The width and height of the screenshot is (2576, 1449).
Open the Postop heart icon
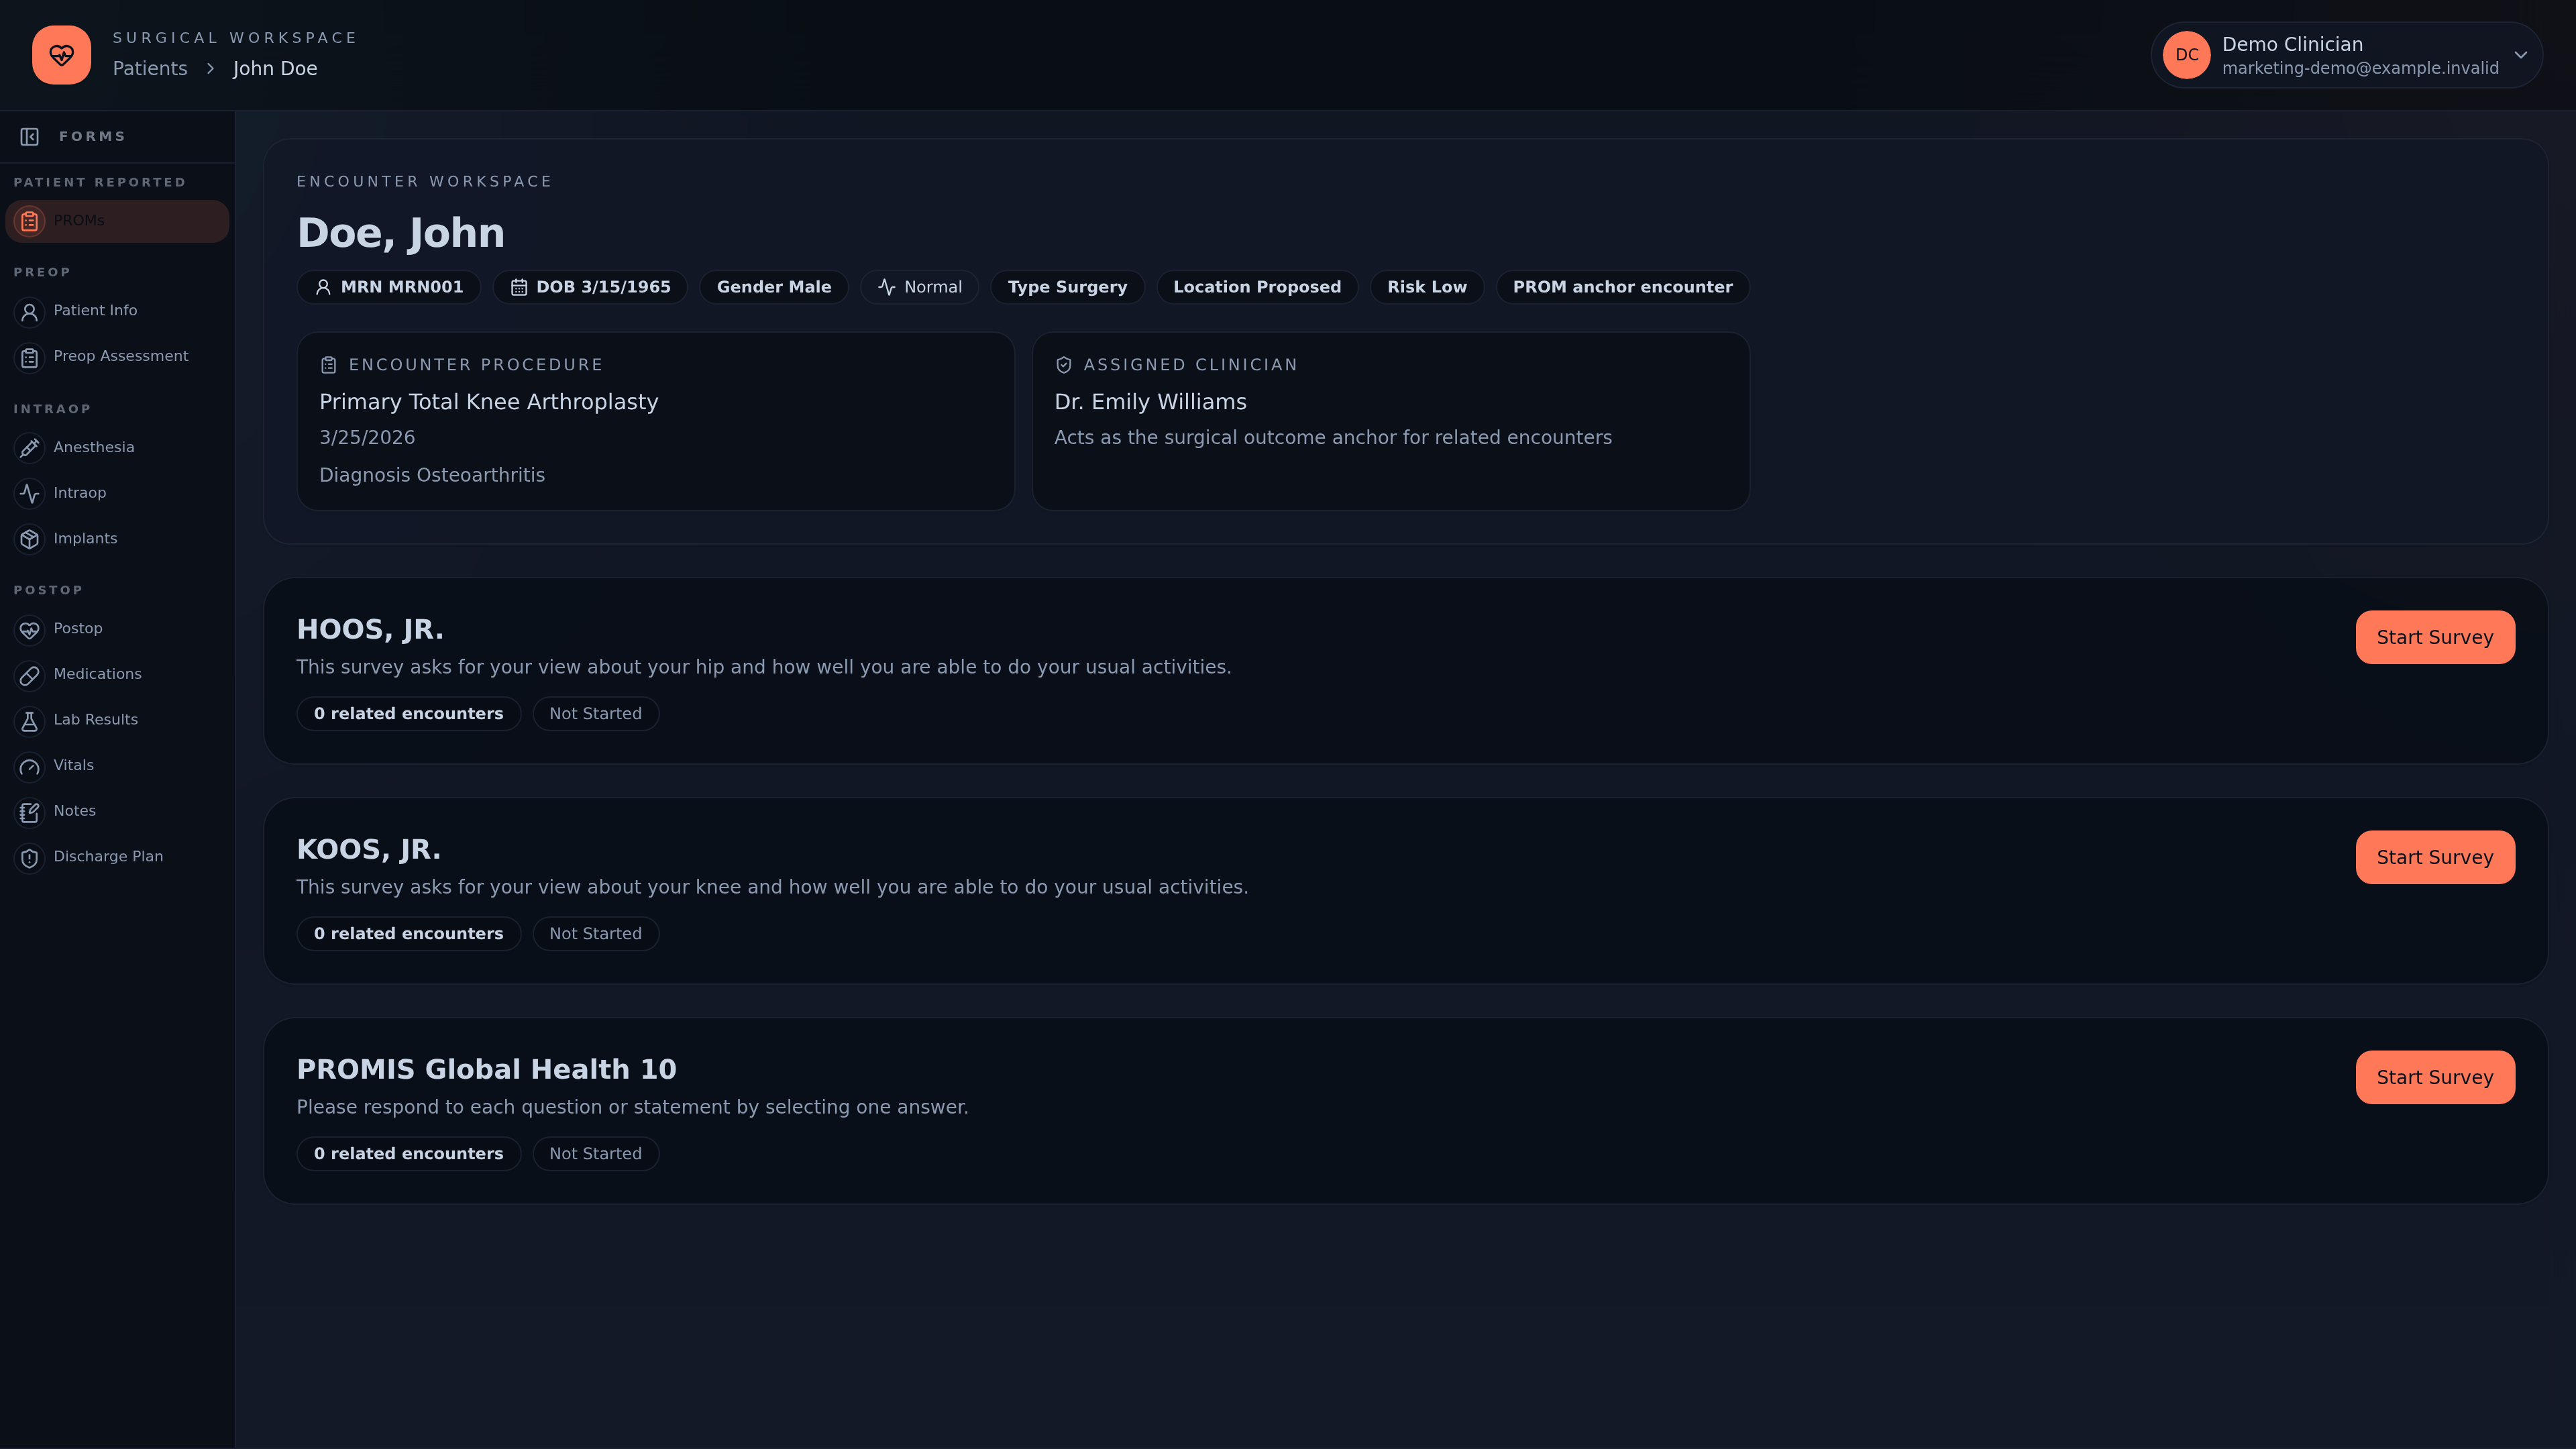(30, 630)
